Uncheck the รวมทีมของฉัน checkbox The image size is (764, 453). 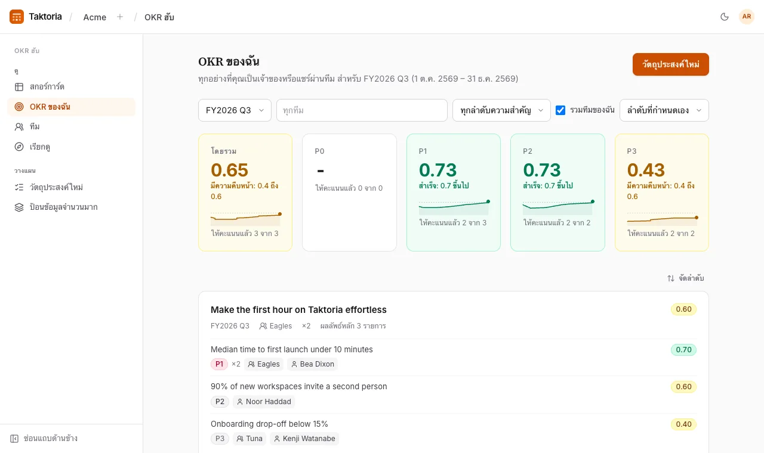[x=560, y=110]
